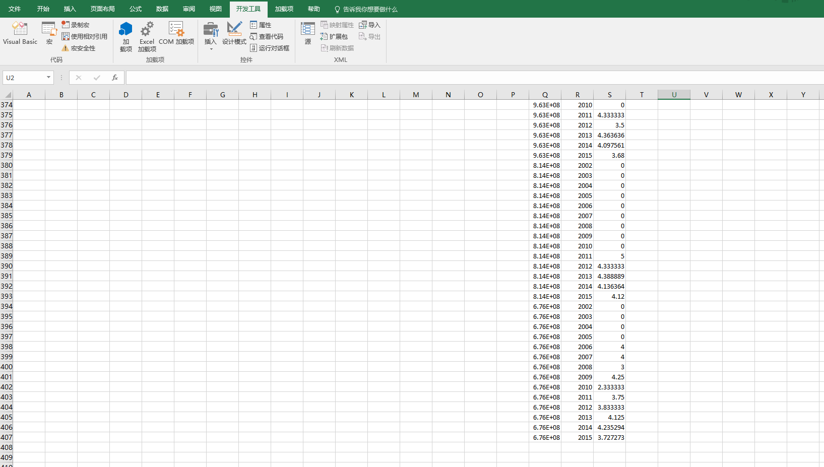This screenshot has height=467, width=824.
Task: Select row 390 header
Action: [x=7, y=266]
